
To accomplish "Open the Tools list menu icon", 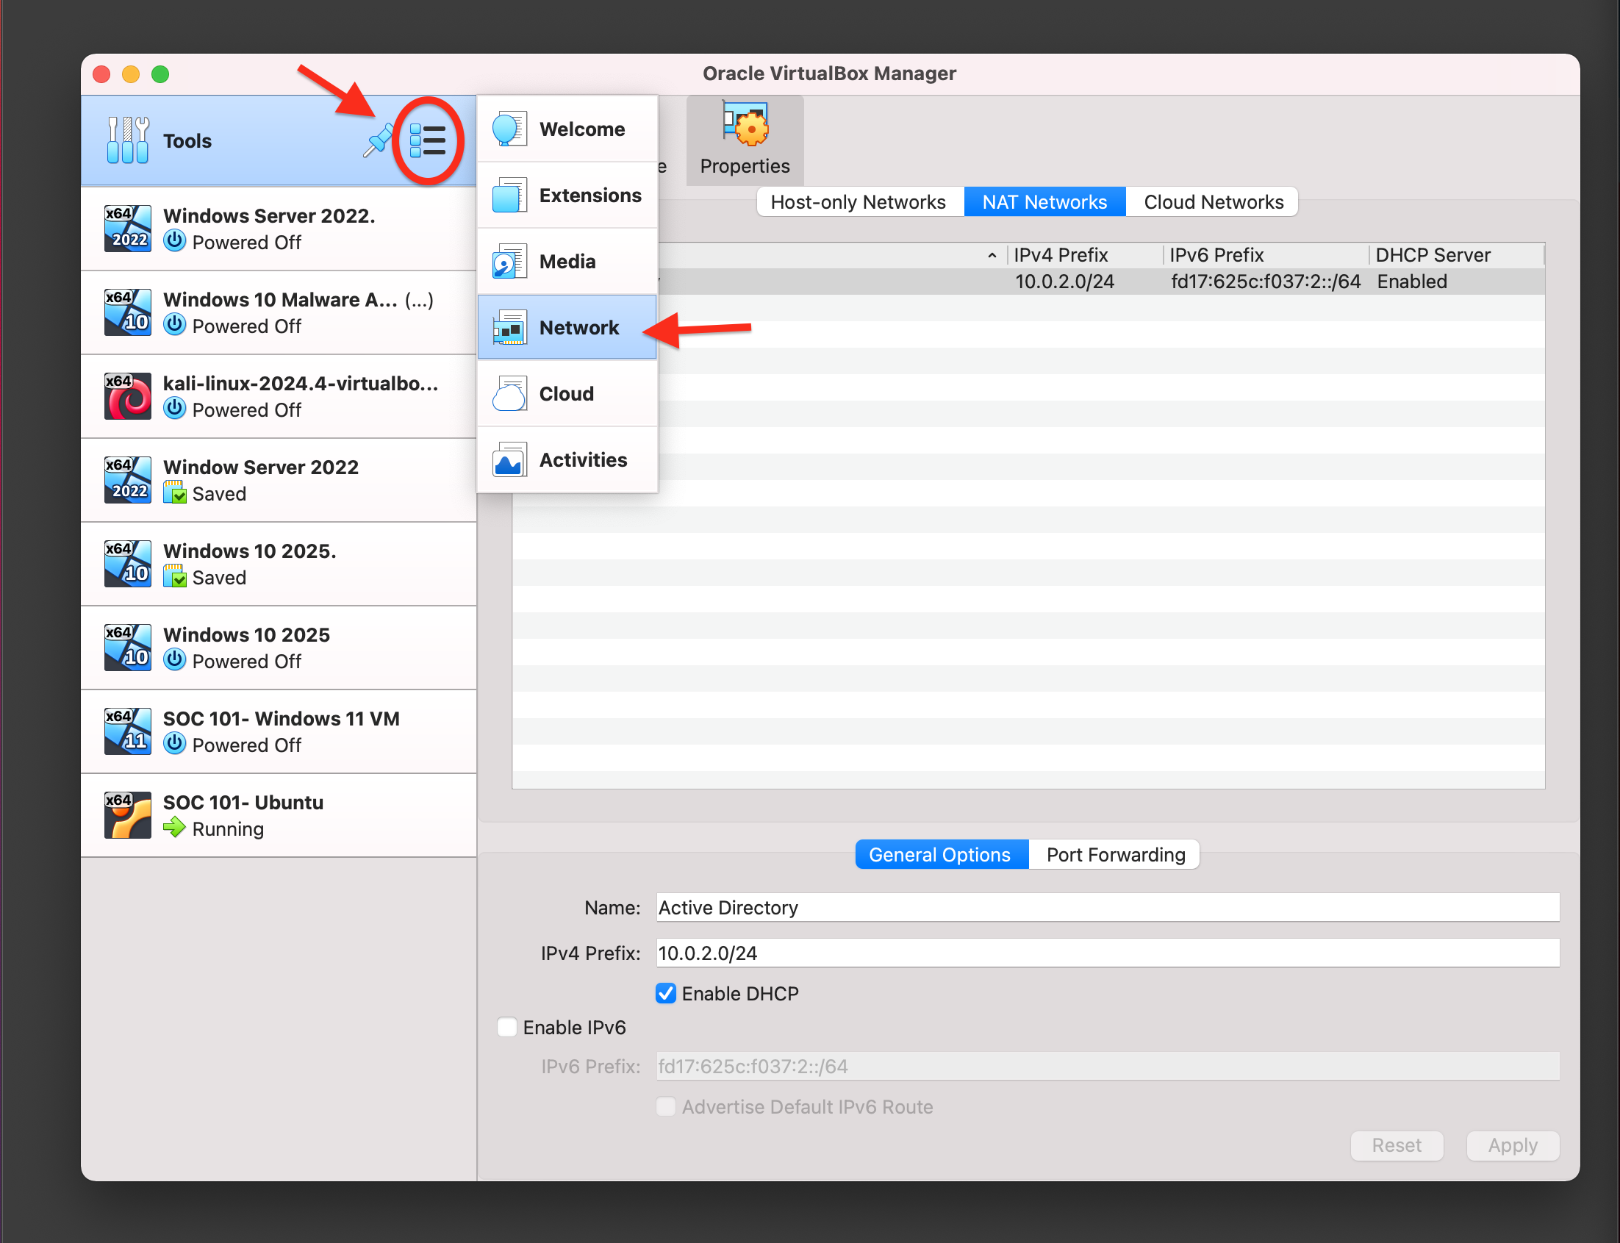I will point(428,140).
